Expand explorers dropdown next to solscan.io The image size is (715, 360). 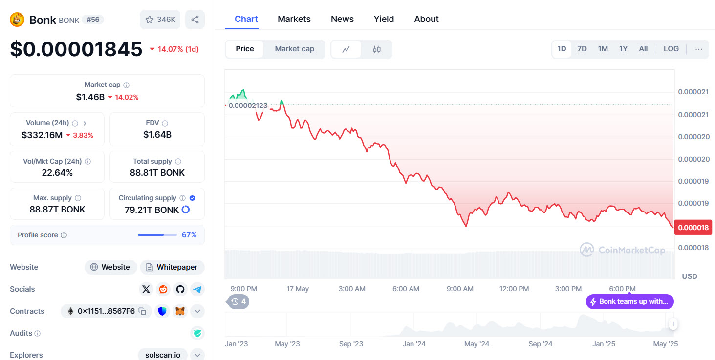pos(197,355)
